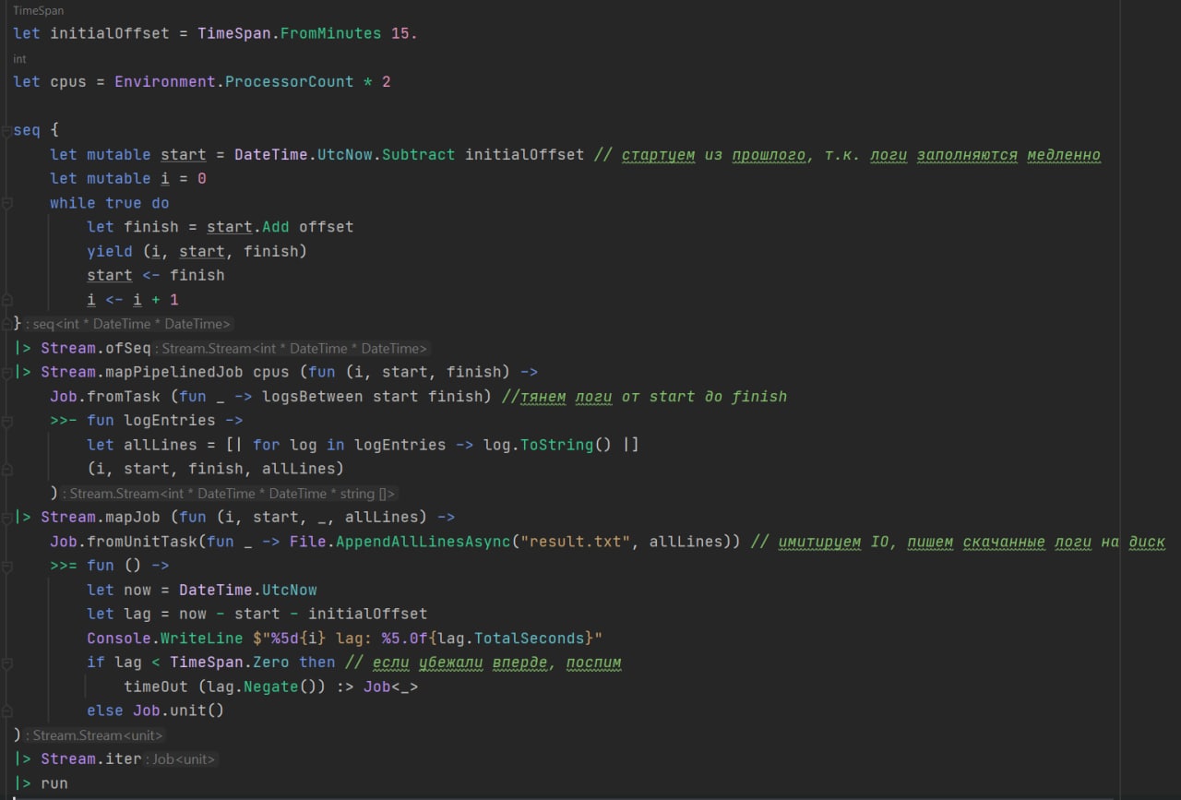
Task: Click the 'seq' keyword
Action: (27, 130)
